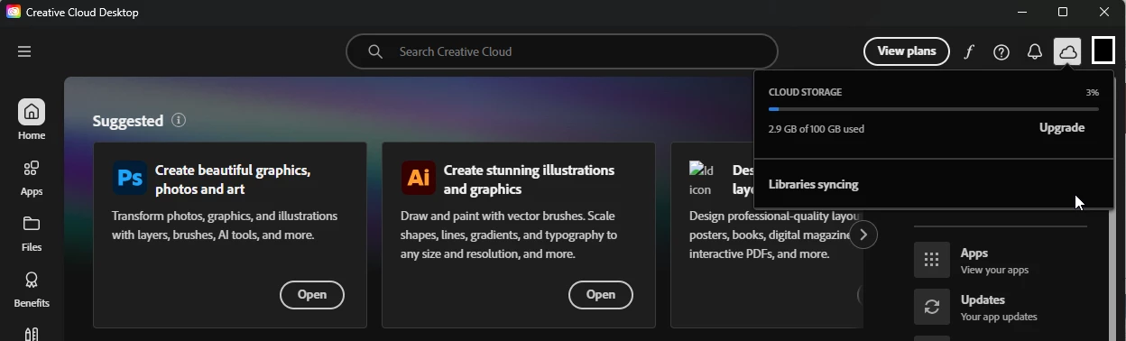Image resolution: width=1126 pixels, height=341 pixels.
Task: Open Files in the left sidebar
Action: (32, 234)
